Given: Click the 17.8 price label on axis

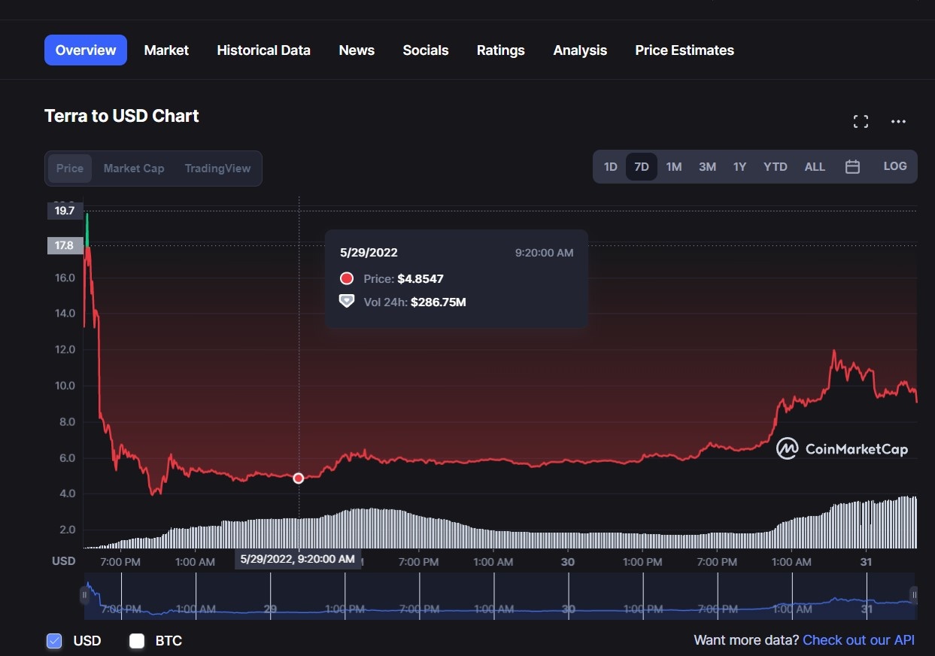Looking at the screenshot, I should coord(65,245).
